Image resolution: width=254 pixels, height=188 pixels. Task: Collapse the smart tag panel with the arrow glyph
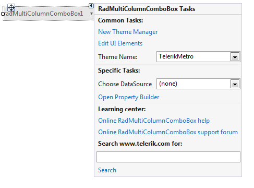point(91,6)
